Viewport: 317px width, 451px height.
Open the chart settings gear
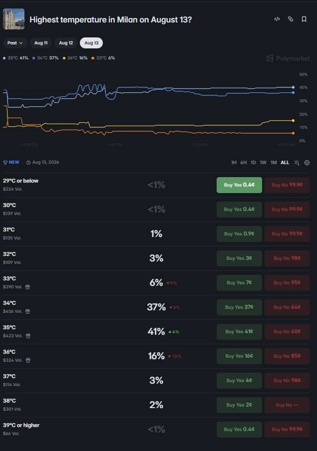(x=307, y=163)
